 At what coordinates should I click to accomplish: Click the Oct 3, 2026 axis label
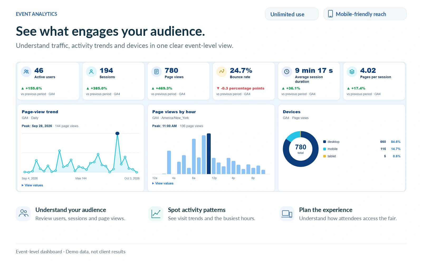pyautogui.click(x=132, y=178)
